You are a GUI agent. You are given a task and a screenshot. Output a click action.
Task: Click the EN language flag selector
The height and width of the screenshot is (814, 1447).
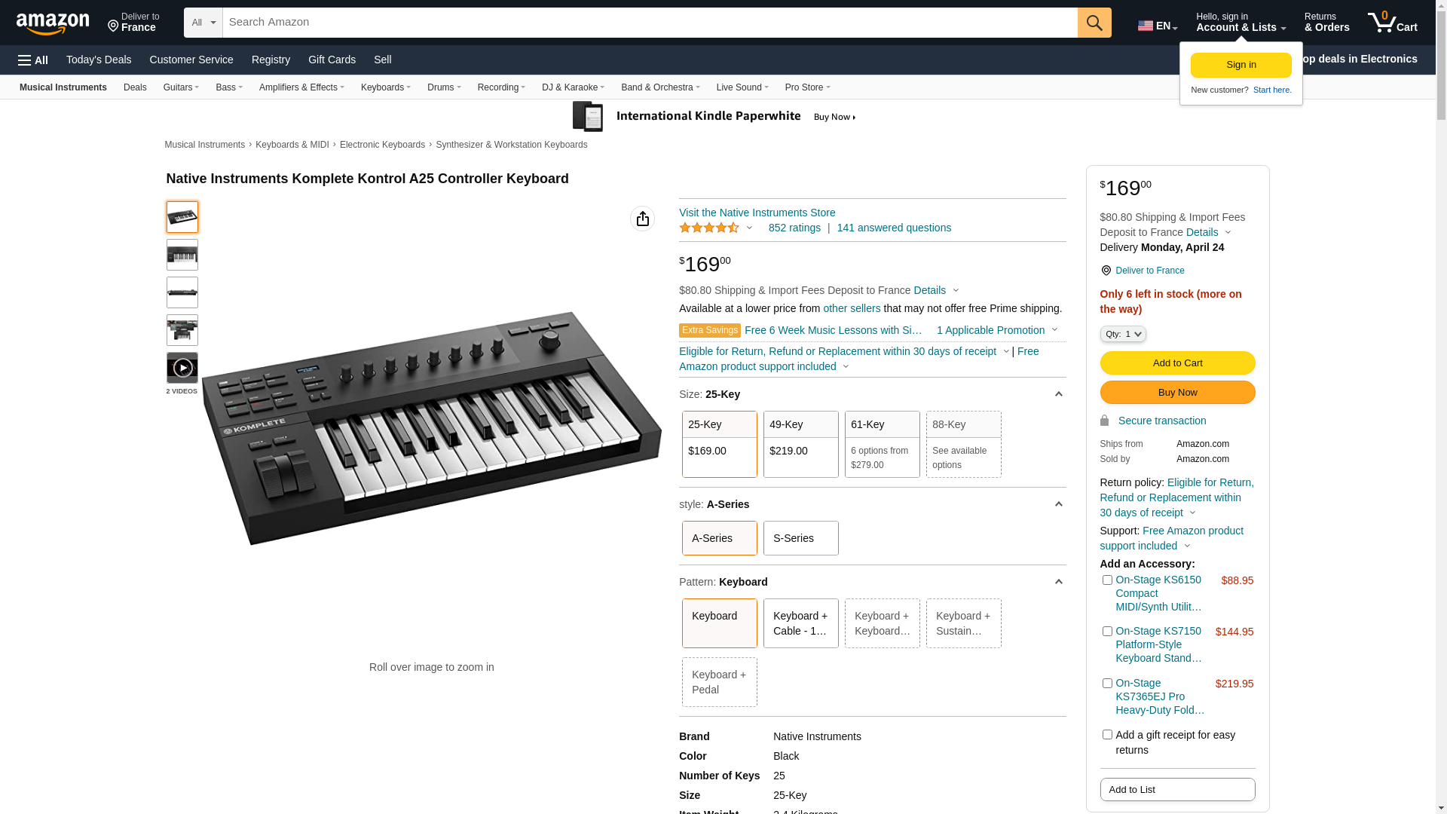click(x=1157, y=26)
